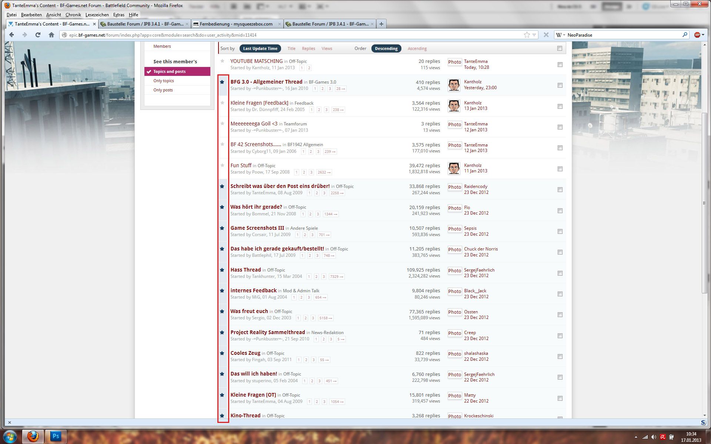Stop loading with the X button near address bar
This screenshot has height=444, width=711.
click(x=546, y=35)
